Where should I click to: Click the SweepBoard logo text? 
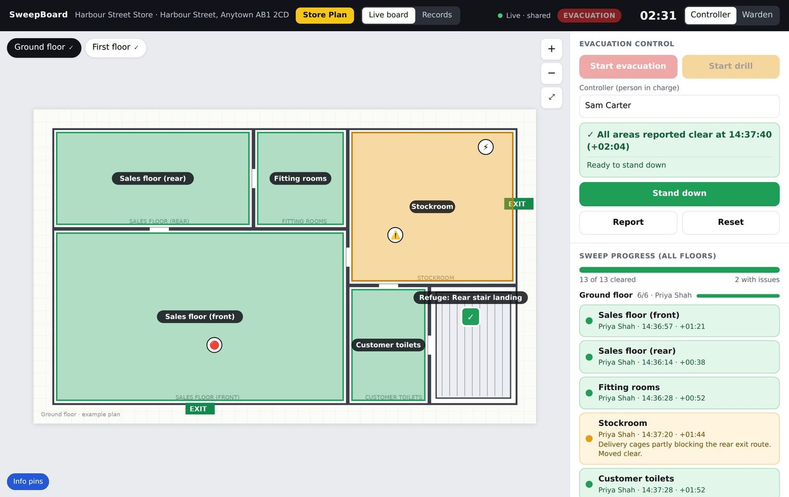point(38,15)
